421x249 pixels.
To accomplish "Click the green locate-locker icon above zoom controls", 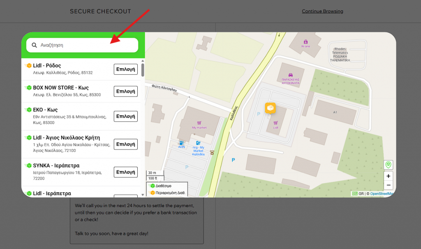I will click(x=388, y=165).
